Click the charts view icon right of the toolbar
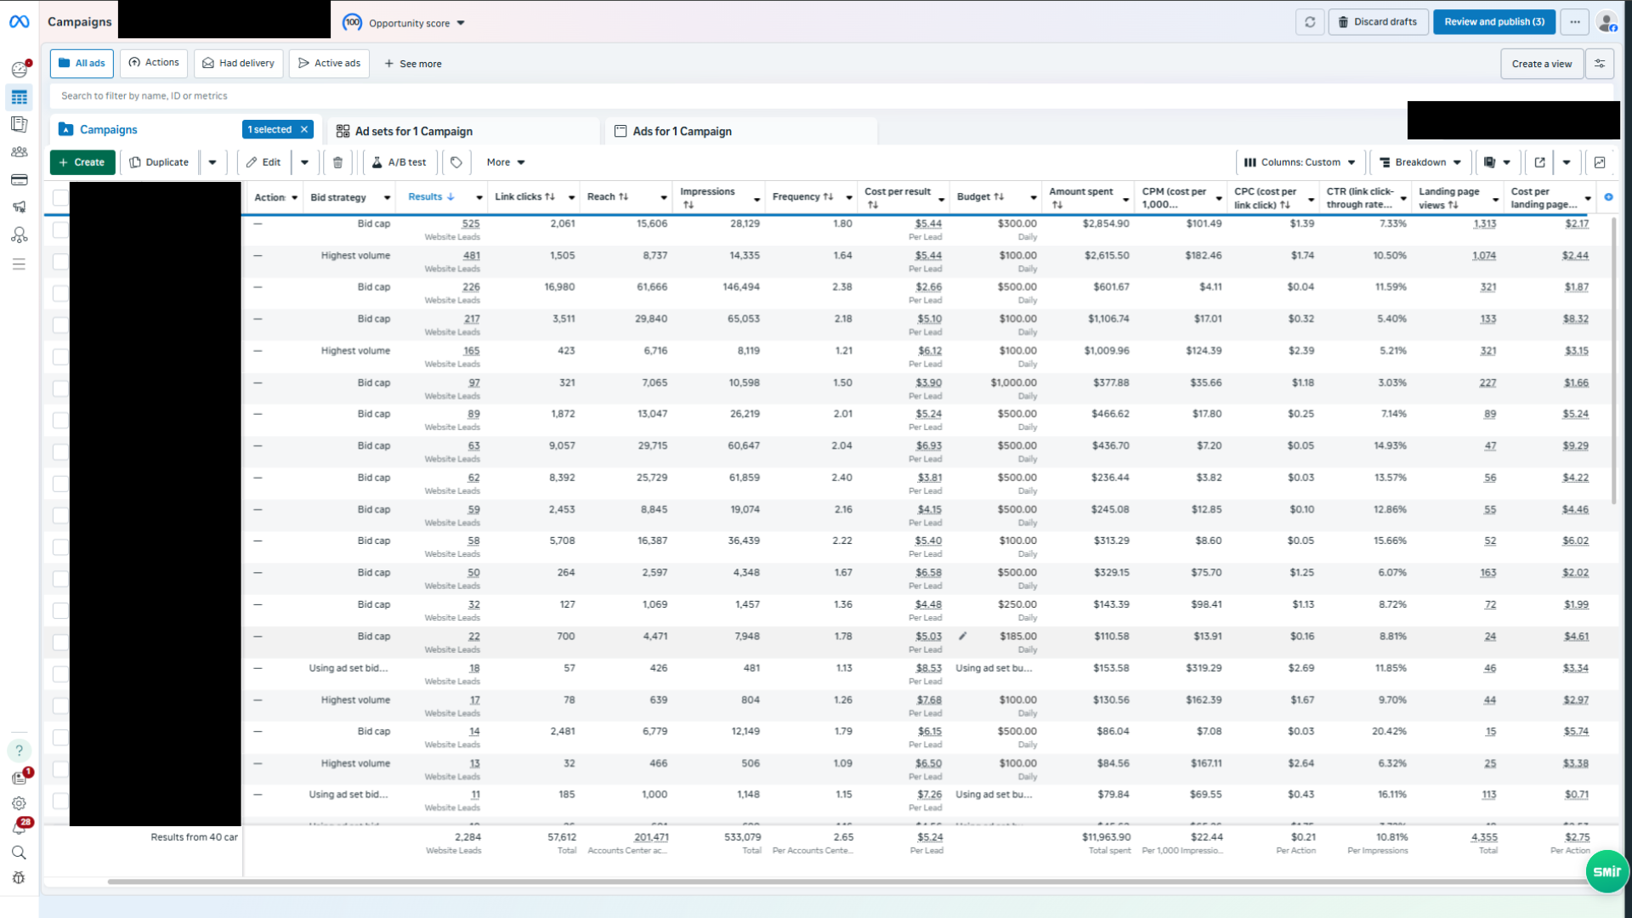The height and width of the screenshot is (918, 1632). point(1600,162)
